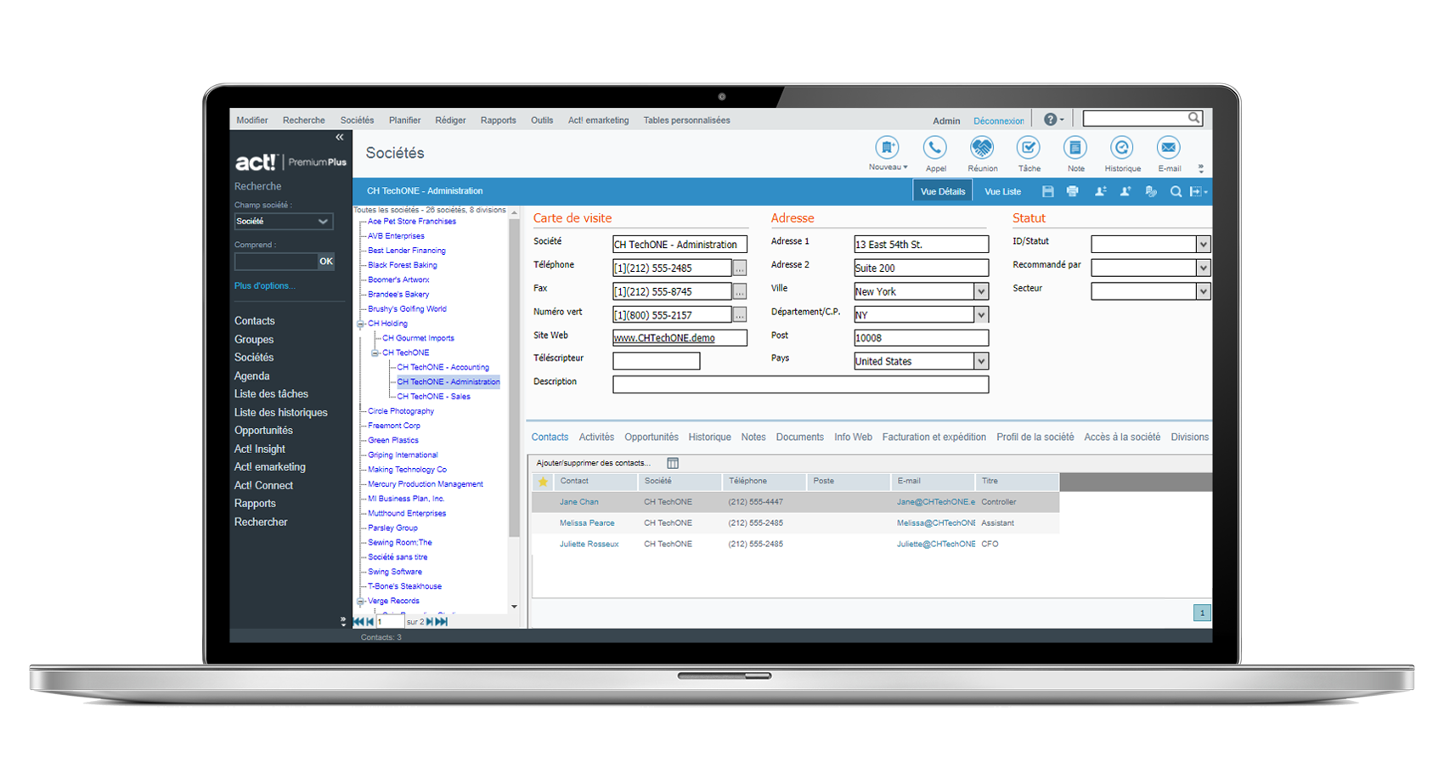Collapse the sidebar with double chevron
This screenshot has width=1444, height=768.
[x=340, y=138]
